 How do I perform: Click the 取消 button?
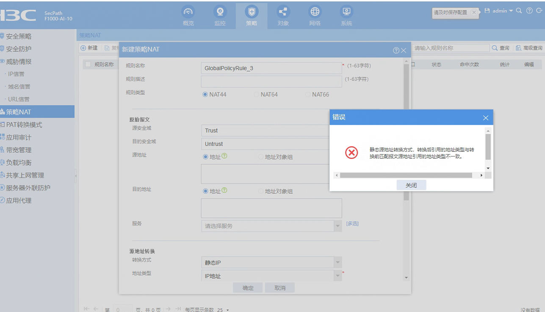[x=280, y=288]
